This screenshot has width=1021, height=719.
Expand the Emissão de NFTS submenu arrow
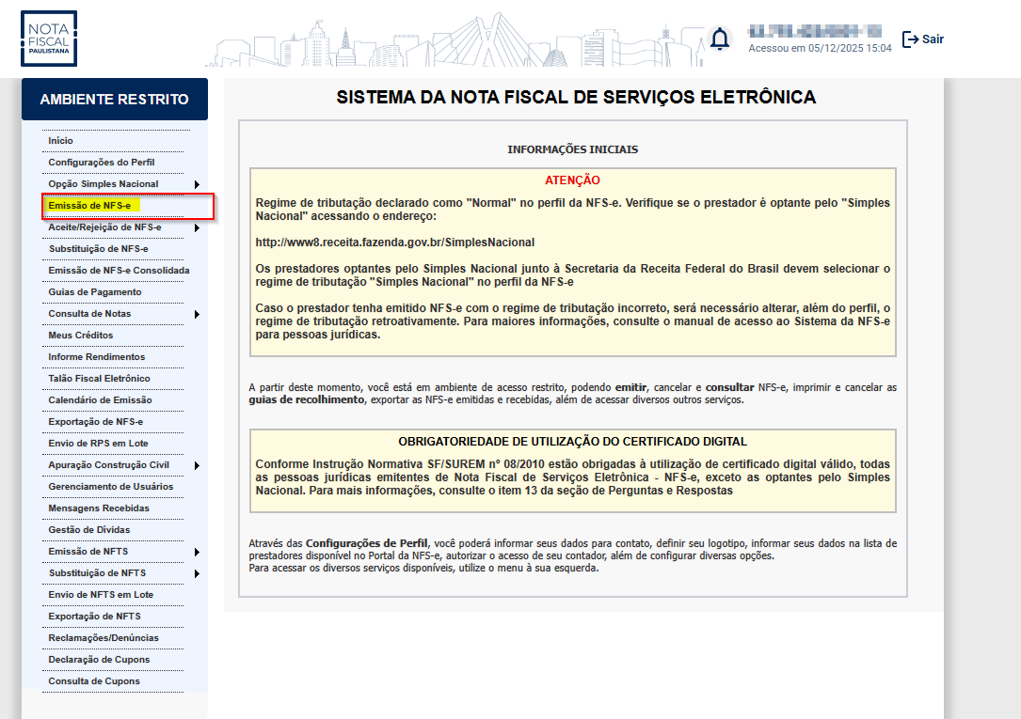197,552
